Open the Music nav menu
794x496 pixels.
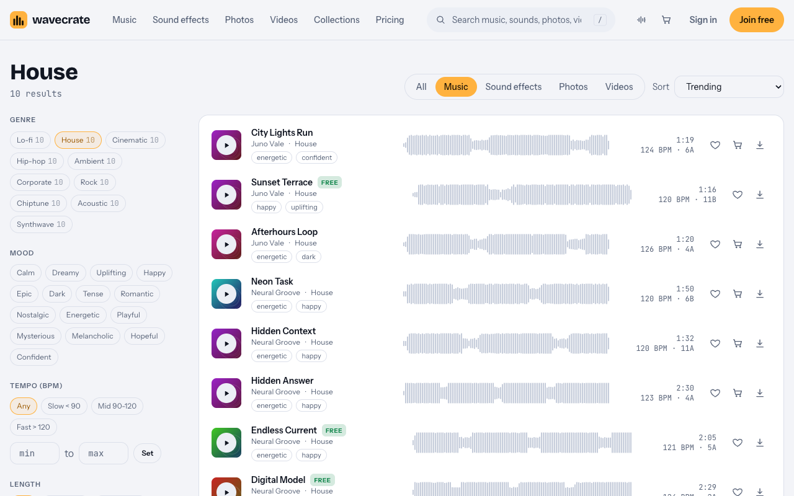[124, 20]
